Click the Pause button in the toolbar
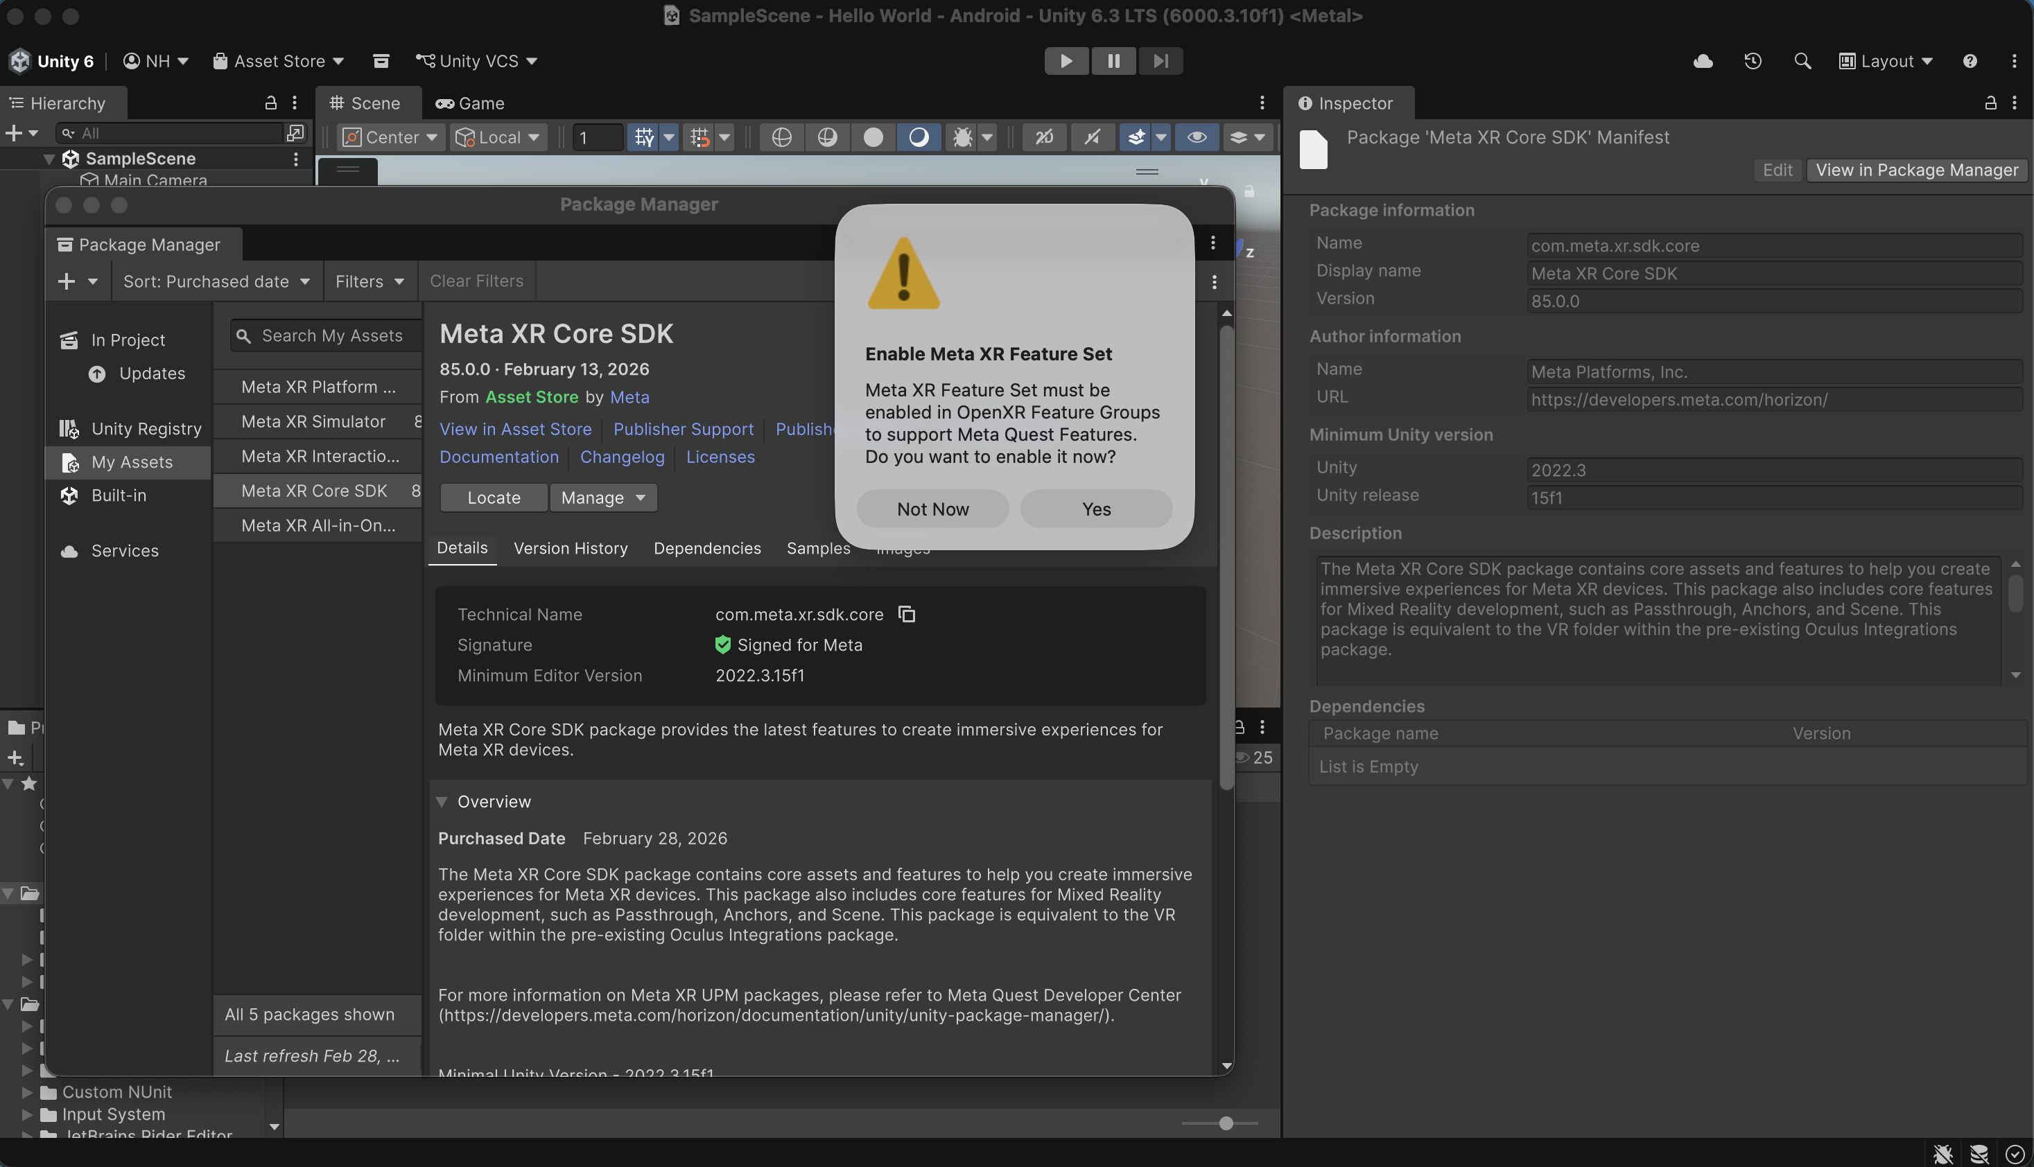Screen dimensions: 2034x1167 coord(1113,60)
